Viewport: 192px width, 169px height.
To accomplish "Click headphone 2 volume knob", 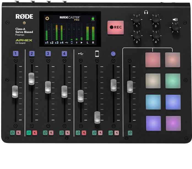I will [137, 35].
